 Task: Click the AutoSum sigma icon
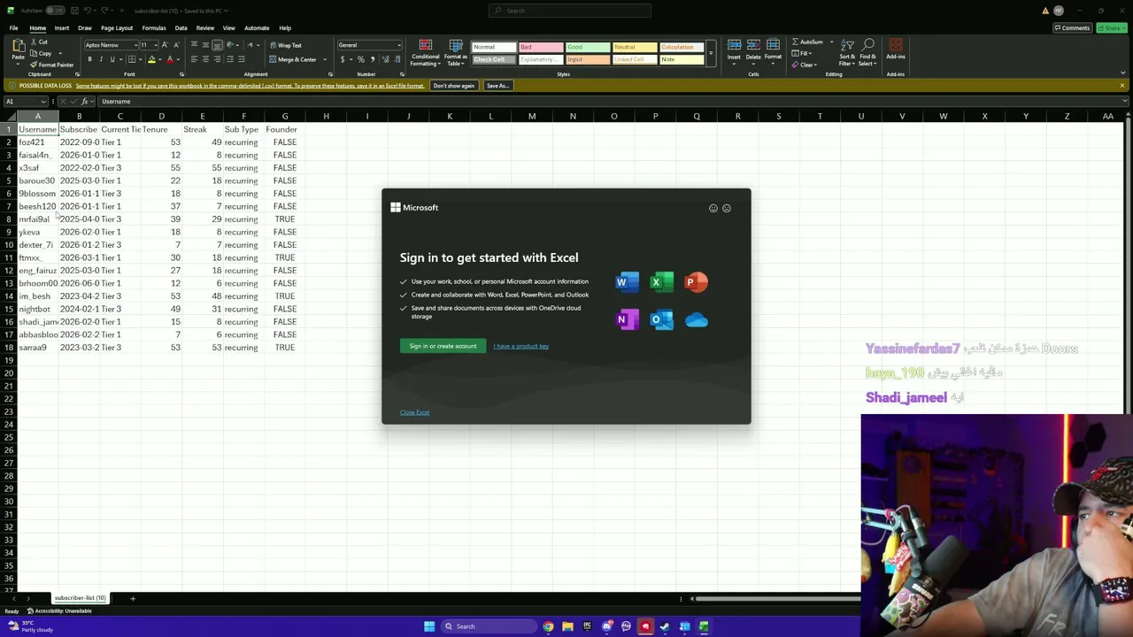795,42
